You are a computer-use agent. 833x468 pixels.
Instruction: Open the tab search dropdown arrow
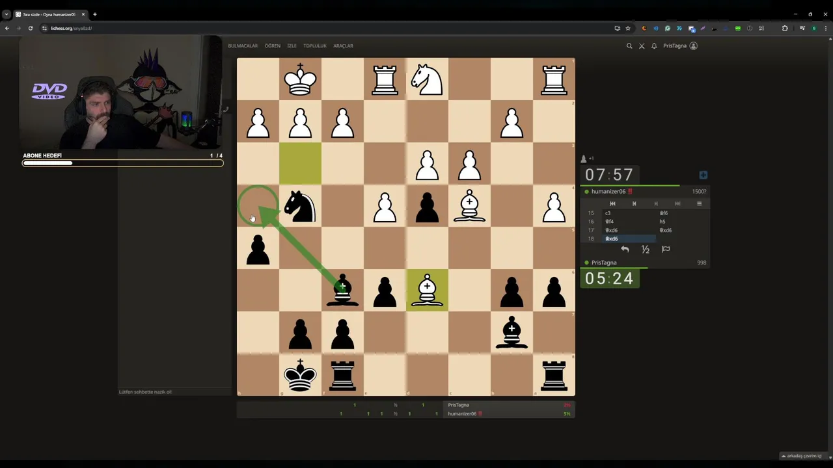coord(7,14)
